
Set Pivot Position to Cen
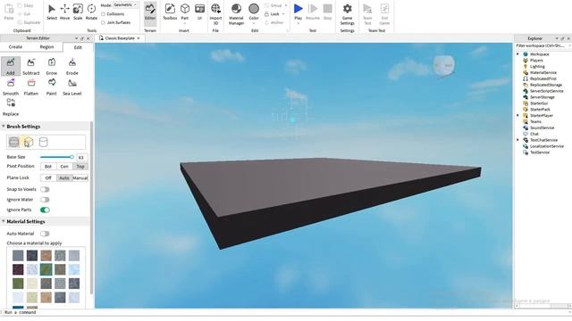coord(64,167)
